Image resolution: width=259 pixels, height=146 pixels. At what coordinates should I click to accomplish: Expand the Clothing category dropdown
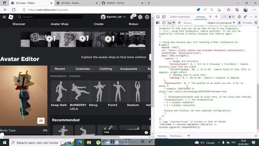click(x=107, y=69)
